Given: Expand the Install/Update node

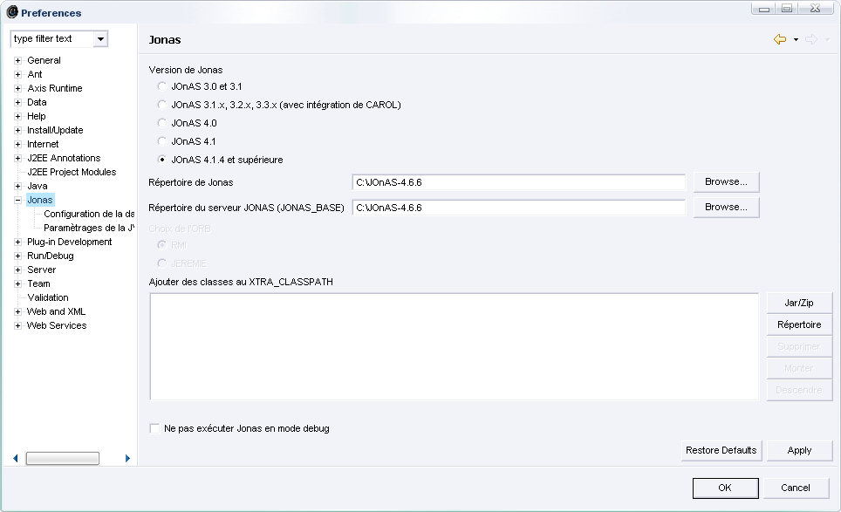Looking at the screenshot, I should click(17, 130).
